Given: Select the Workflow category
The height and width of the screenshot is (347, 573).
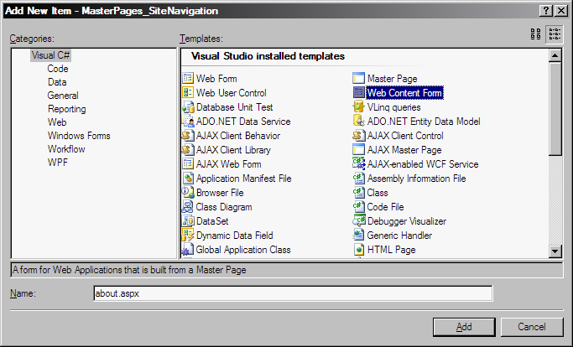Looking at the screenshot, I should click(66, 149).
